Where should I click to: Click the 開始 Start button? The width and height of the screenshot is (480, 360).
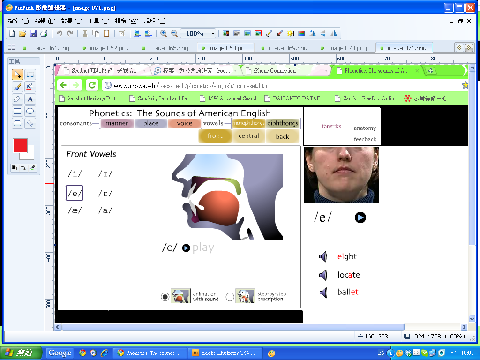[x=22, y=353]
